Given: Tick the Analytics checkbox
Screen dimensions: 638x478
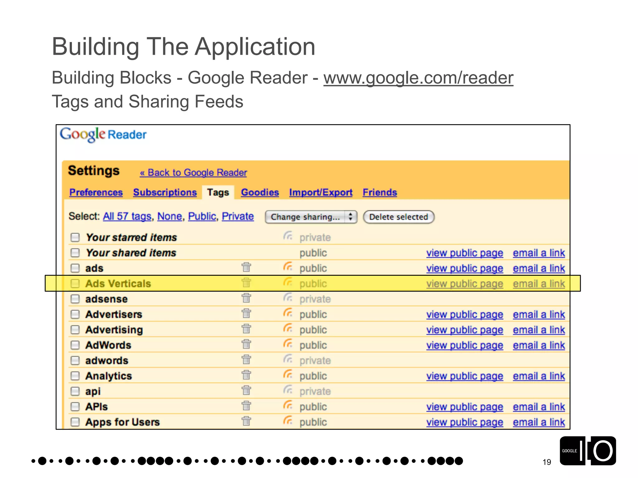Looking at the screenshot, I should pyautogui.click(x=75, y=376).
